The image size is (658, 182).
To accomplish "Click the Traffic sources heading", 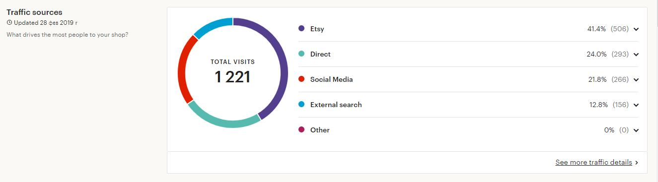I will point(34,12).
